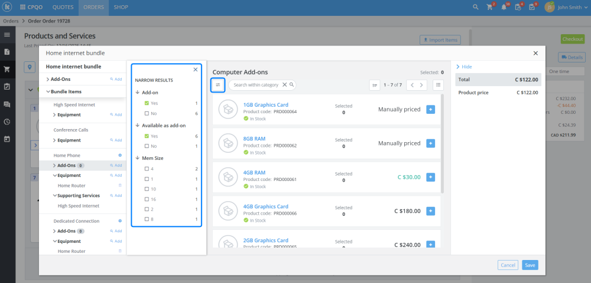Close the Narrow Results filter panel

pyautogui.click(x=195, y=70)
